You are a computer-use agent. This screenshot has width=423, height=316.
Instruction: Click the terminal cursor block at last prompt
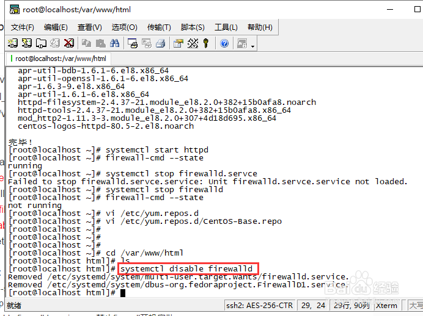tap(123, 293)
